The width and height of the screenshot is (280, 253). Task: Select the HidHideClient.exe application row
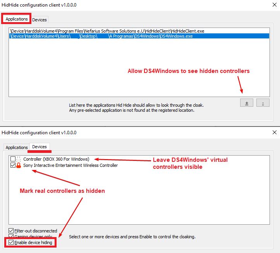(139, 31)
